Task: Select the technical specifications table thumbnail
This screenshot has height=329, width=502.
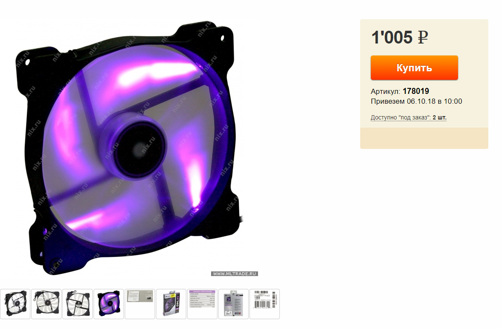Action: tap(202, 304)
